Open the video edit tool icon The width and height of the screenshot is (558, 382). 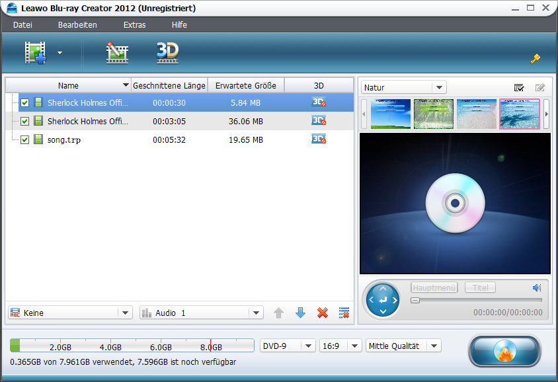[117, 53]
